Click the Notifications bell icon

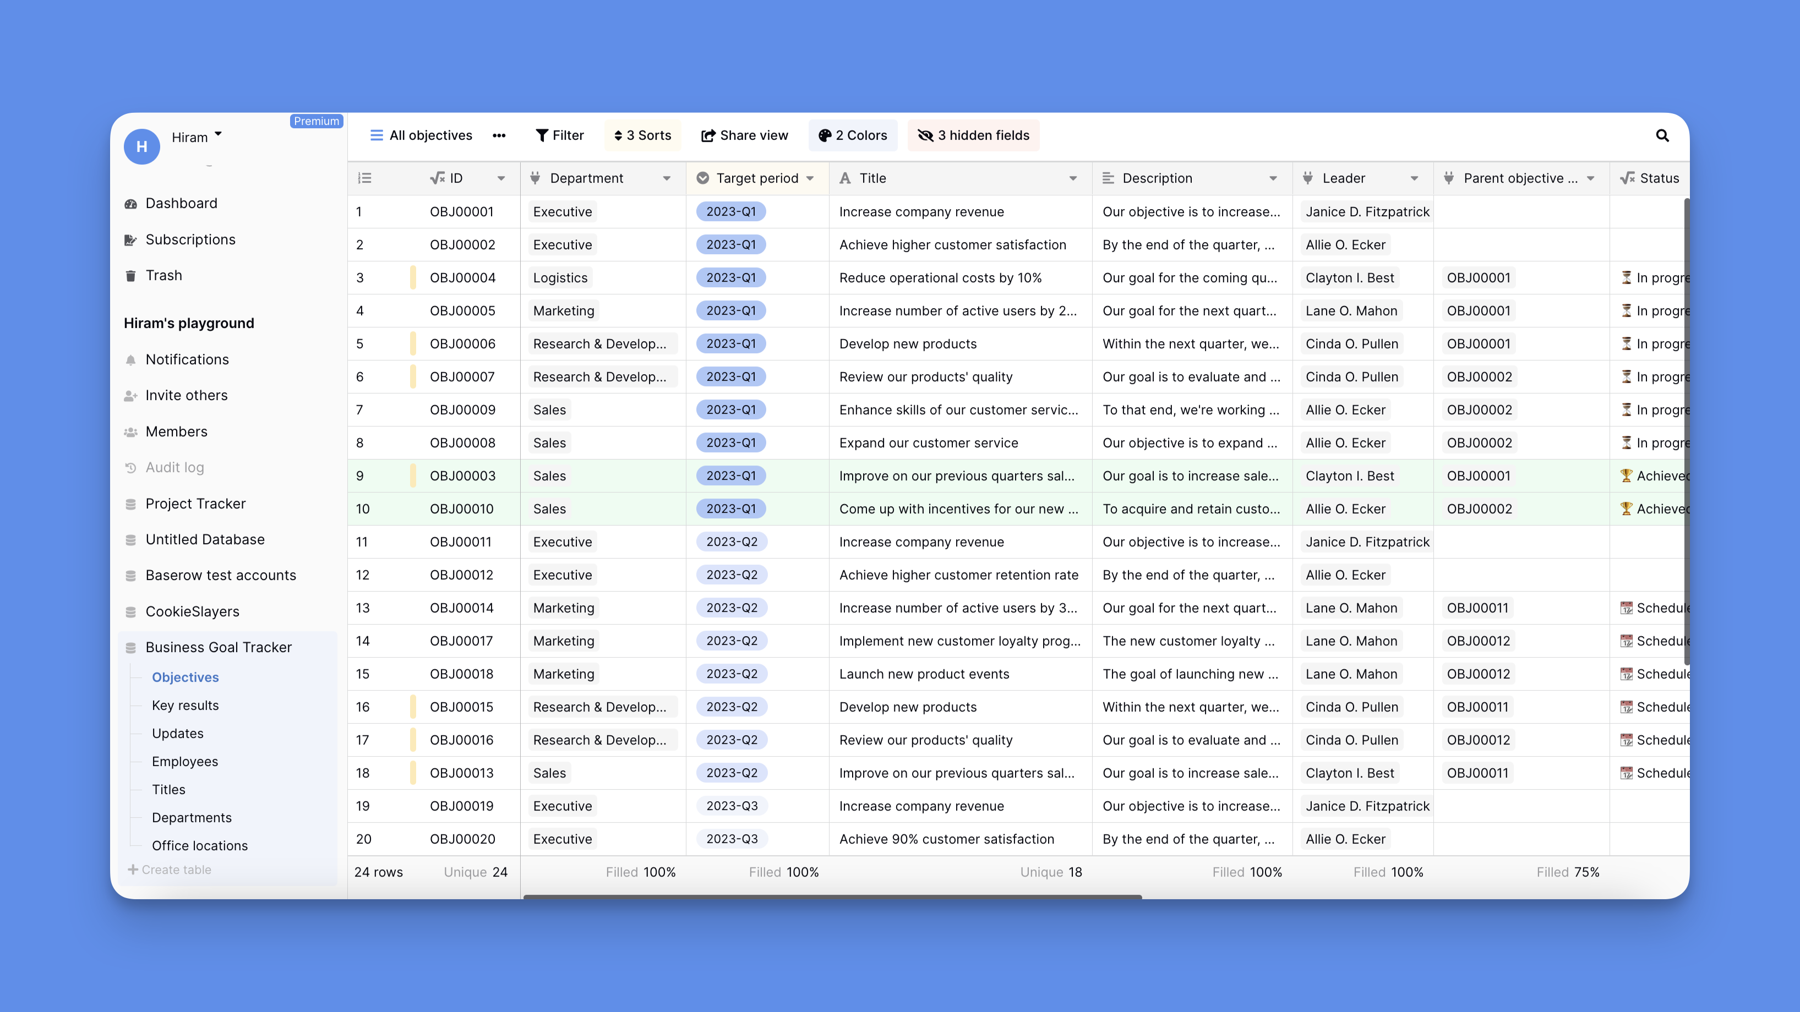click(x=130, y=359)
